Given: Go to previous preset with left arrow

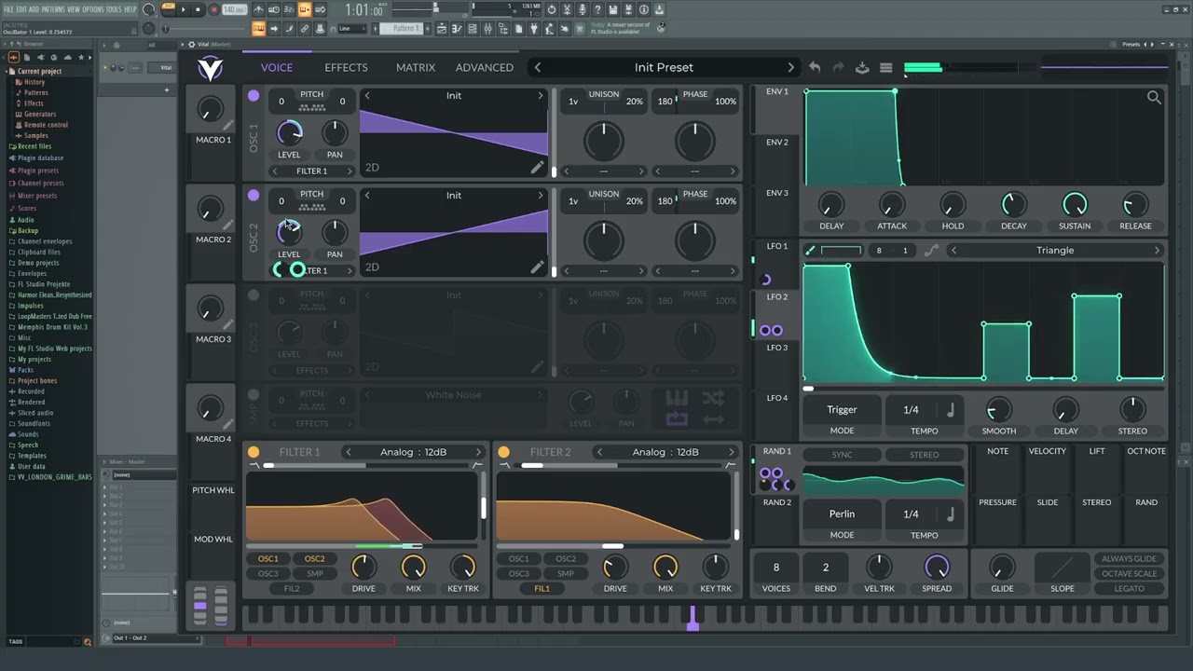Looking at the screenshot, I should [537, 67].
